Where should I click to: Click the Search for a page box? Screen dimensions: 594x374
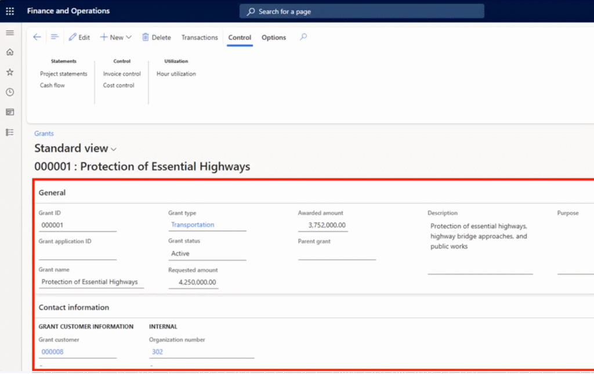pyautogui.click(x=362, y=11)
